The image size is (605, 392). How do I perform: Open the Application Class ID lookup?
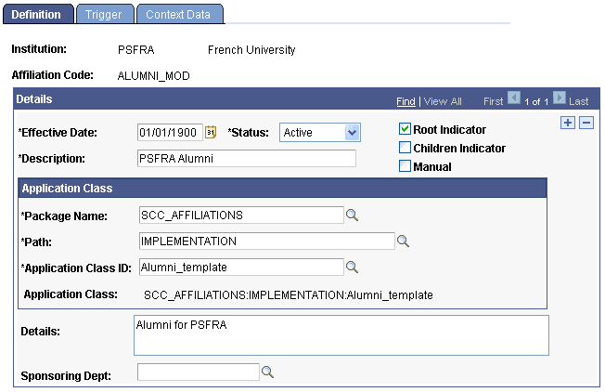pos(352,268)
